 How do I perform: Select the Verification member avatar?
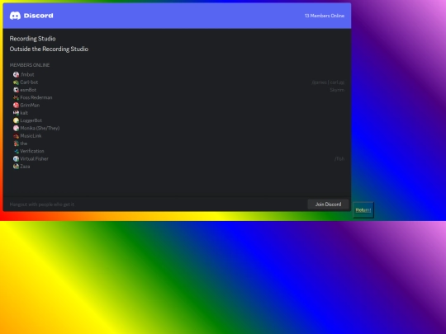(16, 152)
